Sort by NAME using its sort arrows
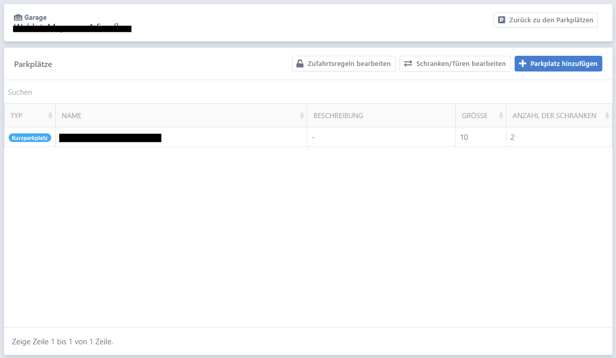The image size is (616, 358). point(302,116)
